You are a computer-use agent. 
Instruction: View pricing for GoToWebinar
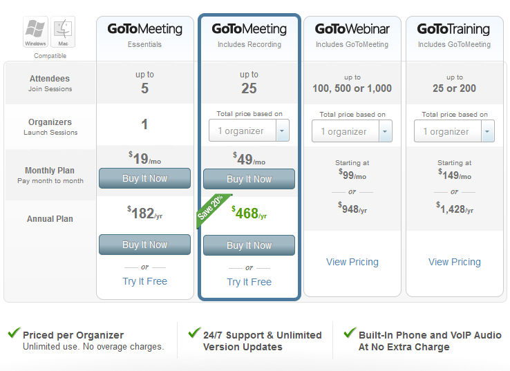click(352, 262)
